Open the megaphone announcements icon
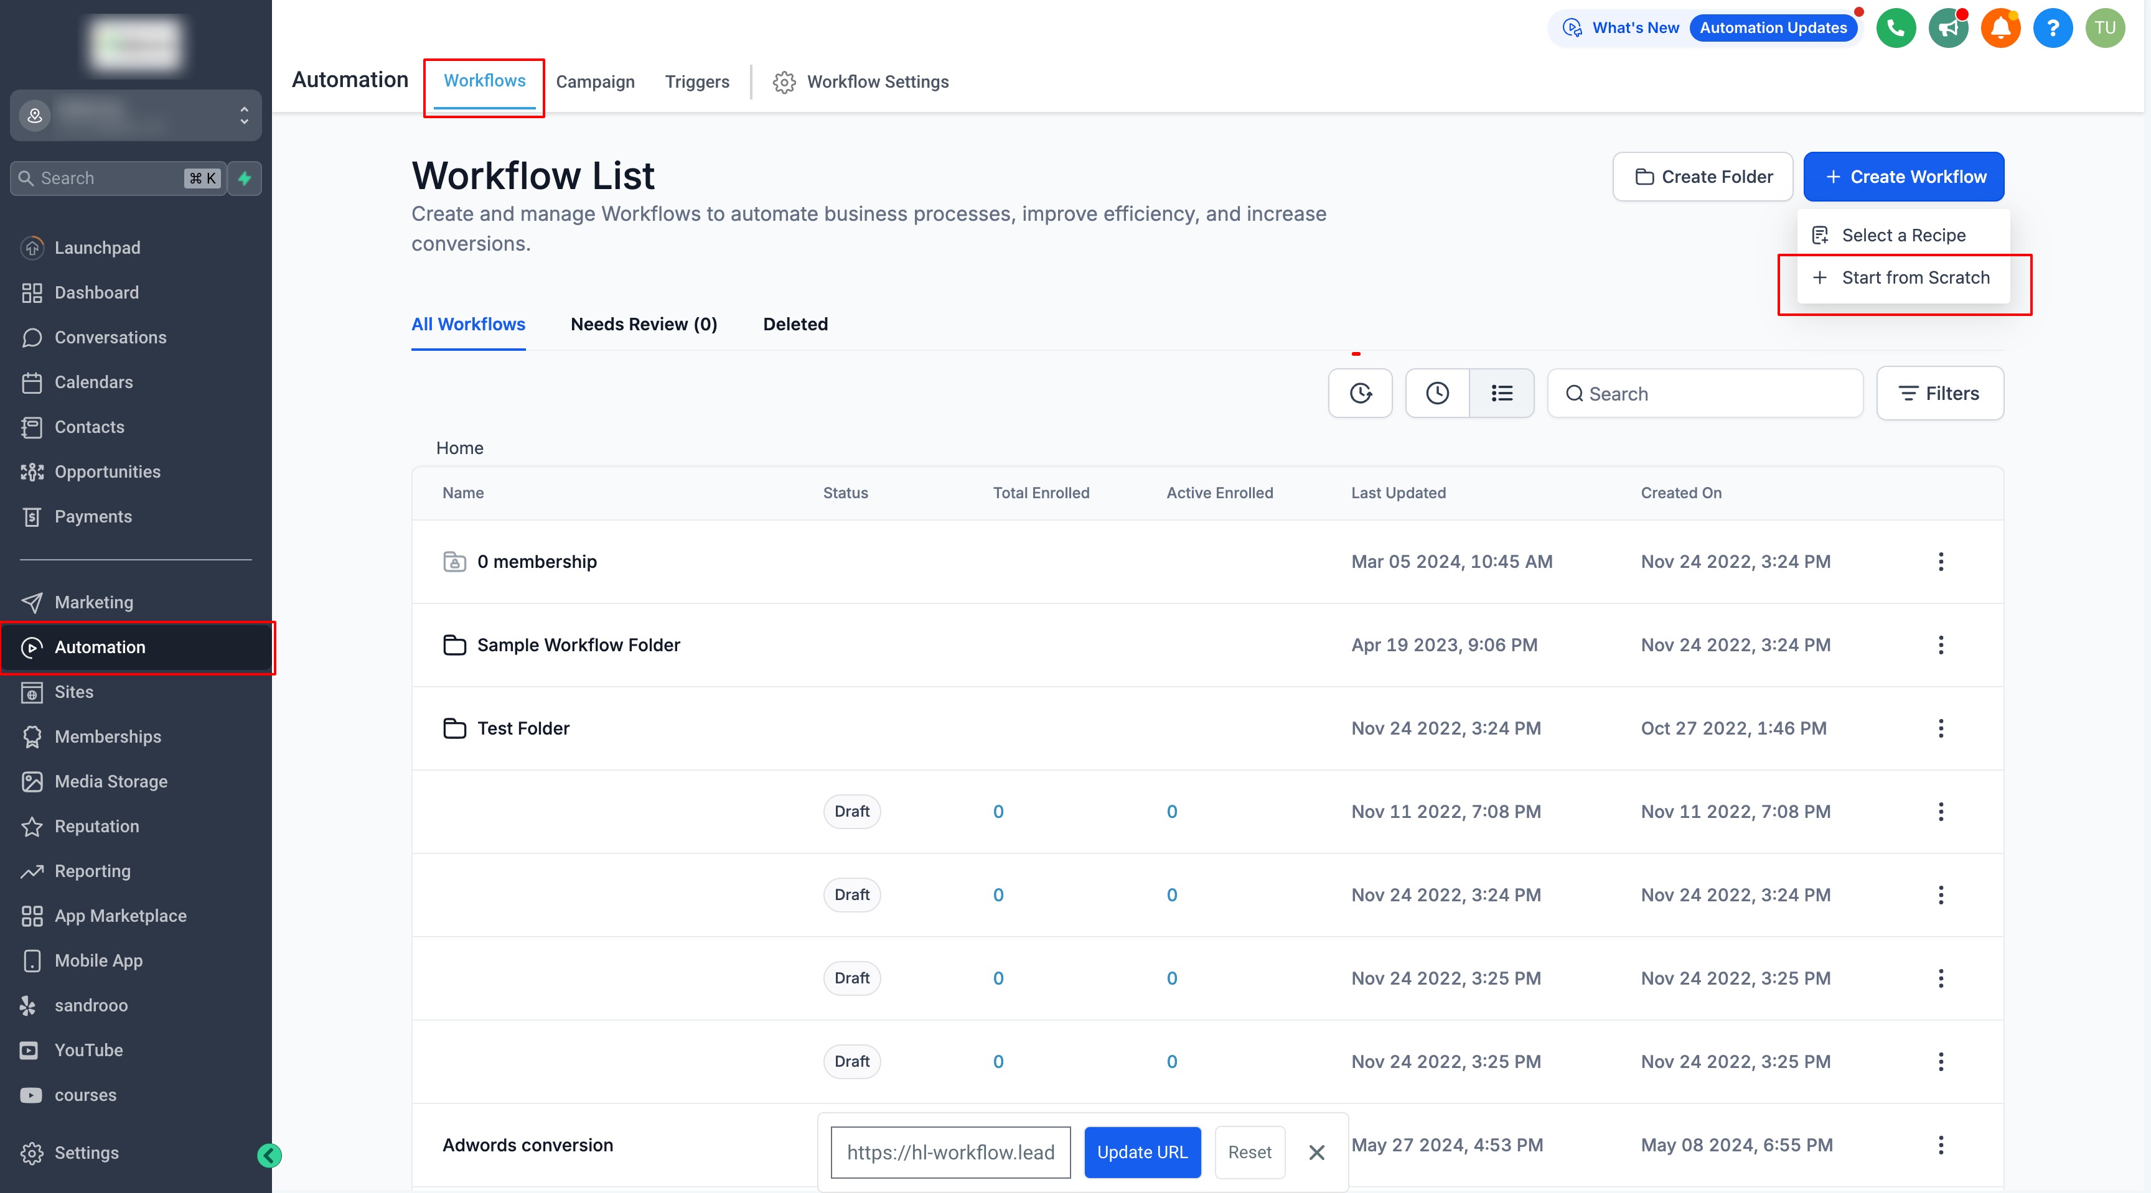This screenshot has height=1193, width=2151. click(x=1948, y=29)
